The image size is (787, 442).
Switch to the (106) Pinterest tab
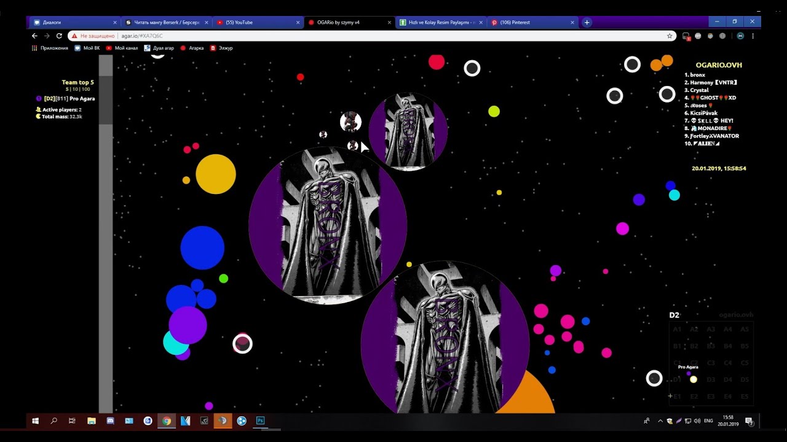[x=532, y=22]
